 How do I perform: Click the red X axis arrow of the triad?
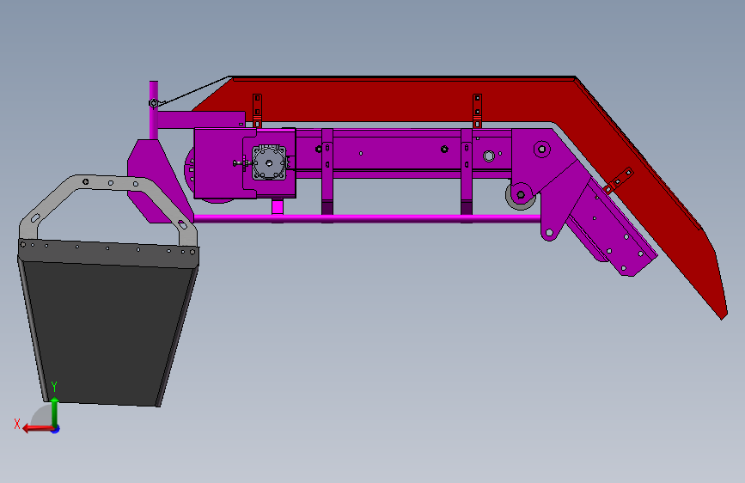point(37,429)
